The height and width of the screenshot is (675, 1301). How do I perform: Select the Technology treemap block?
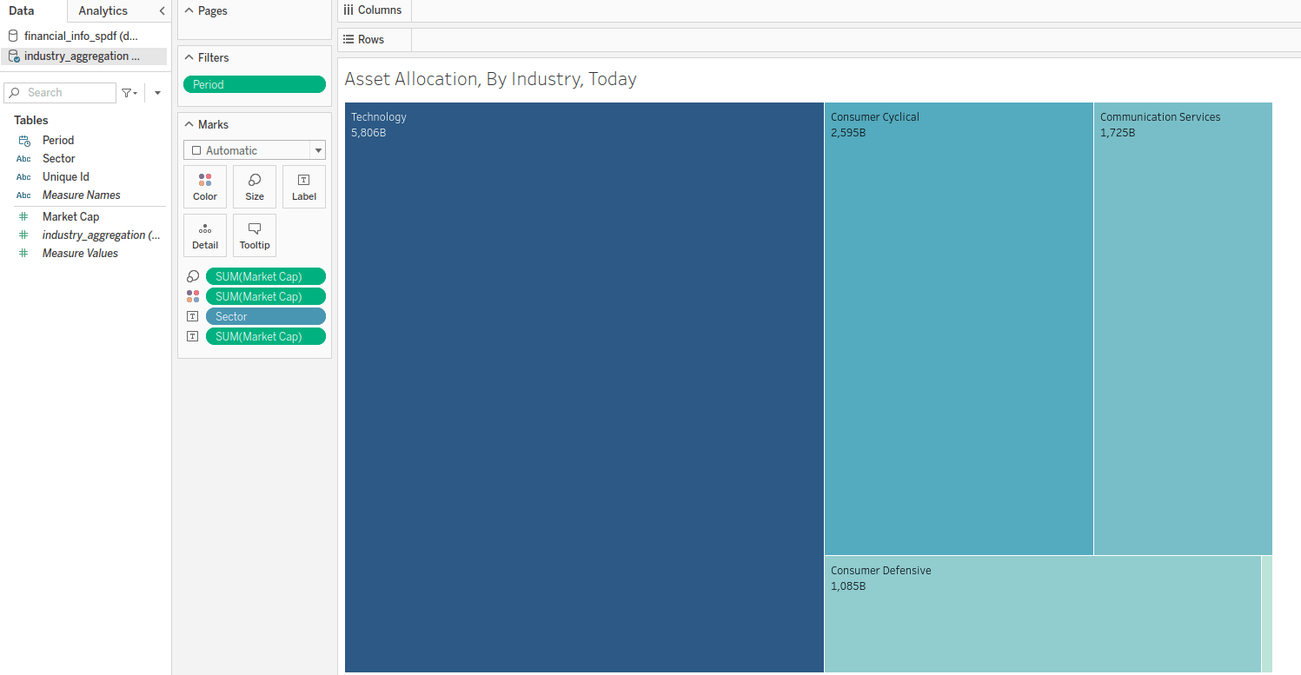click(584, 387)
